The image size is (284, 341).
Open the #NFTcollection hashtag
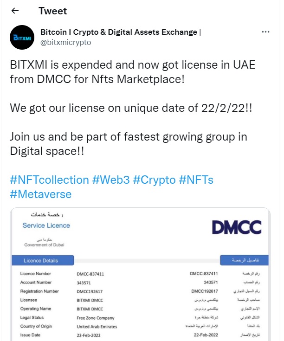point(49,180)
